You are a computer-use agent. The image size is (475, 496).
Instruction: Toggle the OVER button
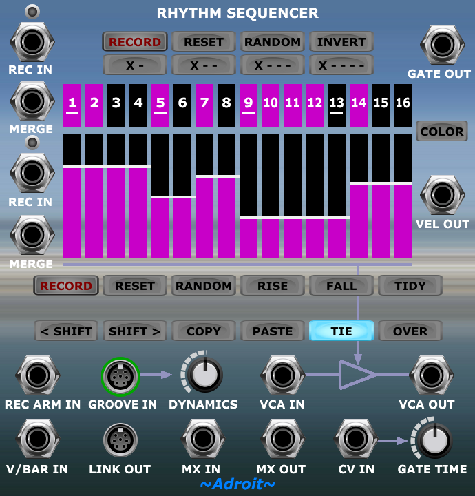coord(410,331)
